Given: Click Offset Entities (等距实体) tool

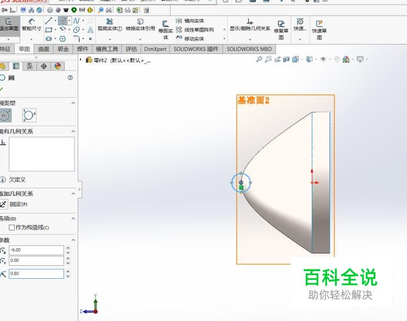Looking at the screenshot, I should click(166, 30).
